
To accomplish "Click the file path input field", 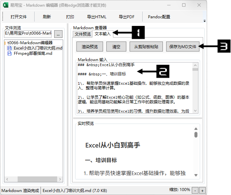I will pyautogui.click(x=28, y=34).
